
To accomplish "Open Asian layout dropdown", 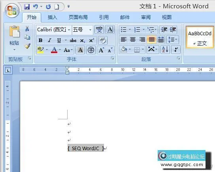I will [153, 50].
